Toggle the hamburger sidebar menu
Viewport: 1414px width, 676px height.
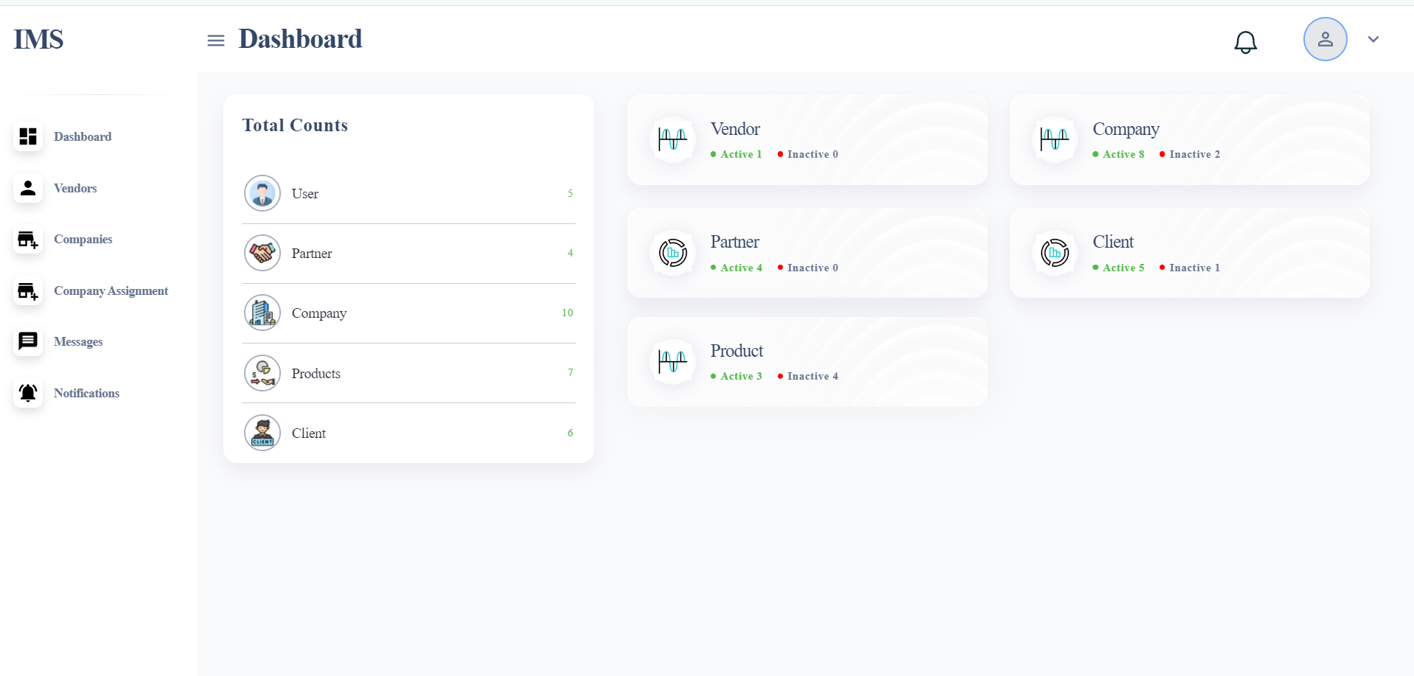point(216,41)
